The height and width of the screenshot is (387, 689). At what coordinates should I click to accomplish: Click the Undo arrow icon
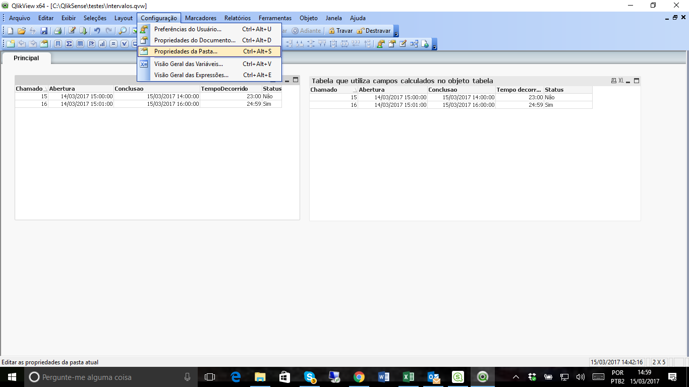point(97,30)
